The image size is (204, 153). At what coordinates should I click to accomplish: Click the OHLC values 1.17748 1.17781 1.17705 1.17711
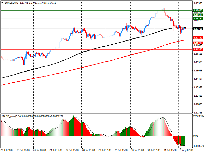(x=38, y=3)
